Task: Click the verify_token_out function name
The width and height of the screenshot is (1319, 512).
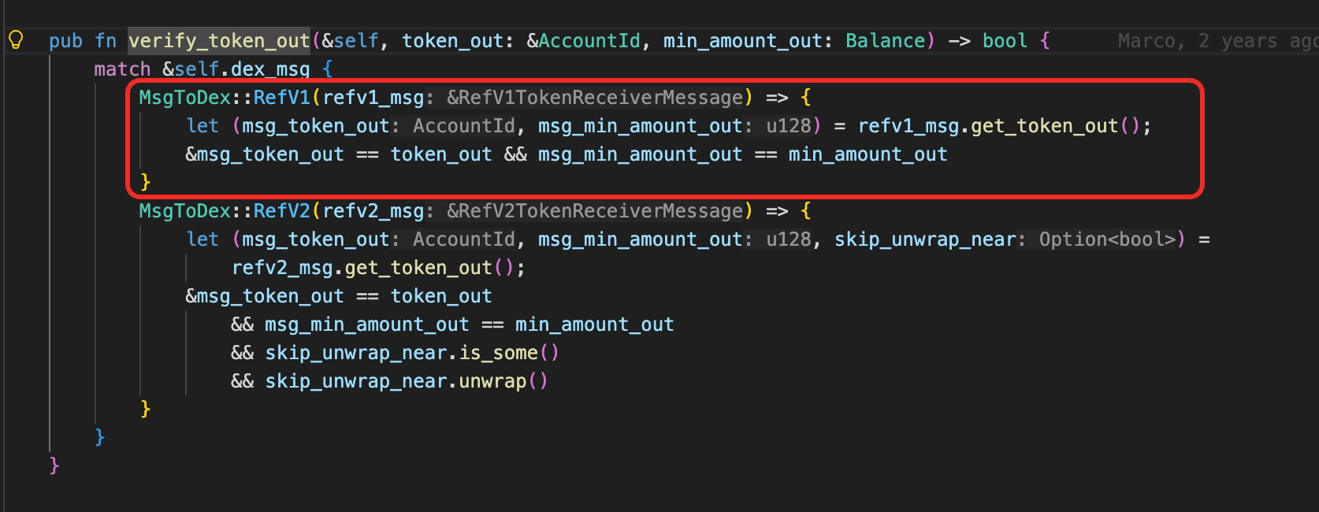Action: pos(219,41)
